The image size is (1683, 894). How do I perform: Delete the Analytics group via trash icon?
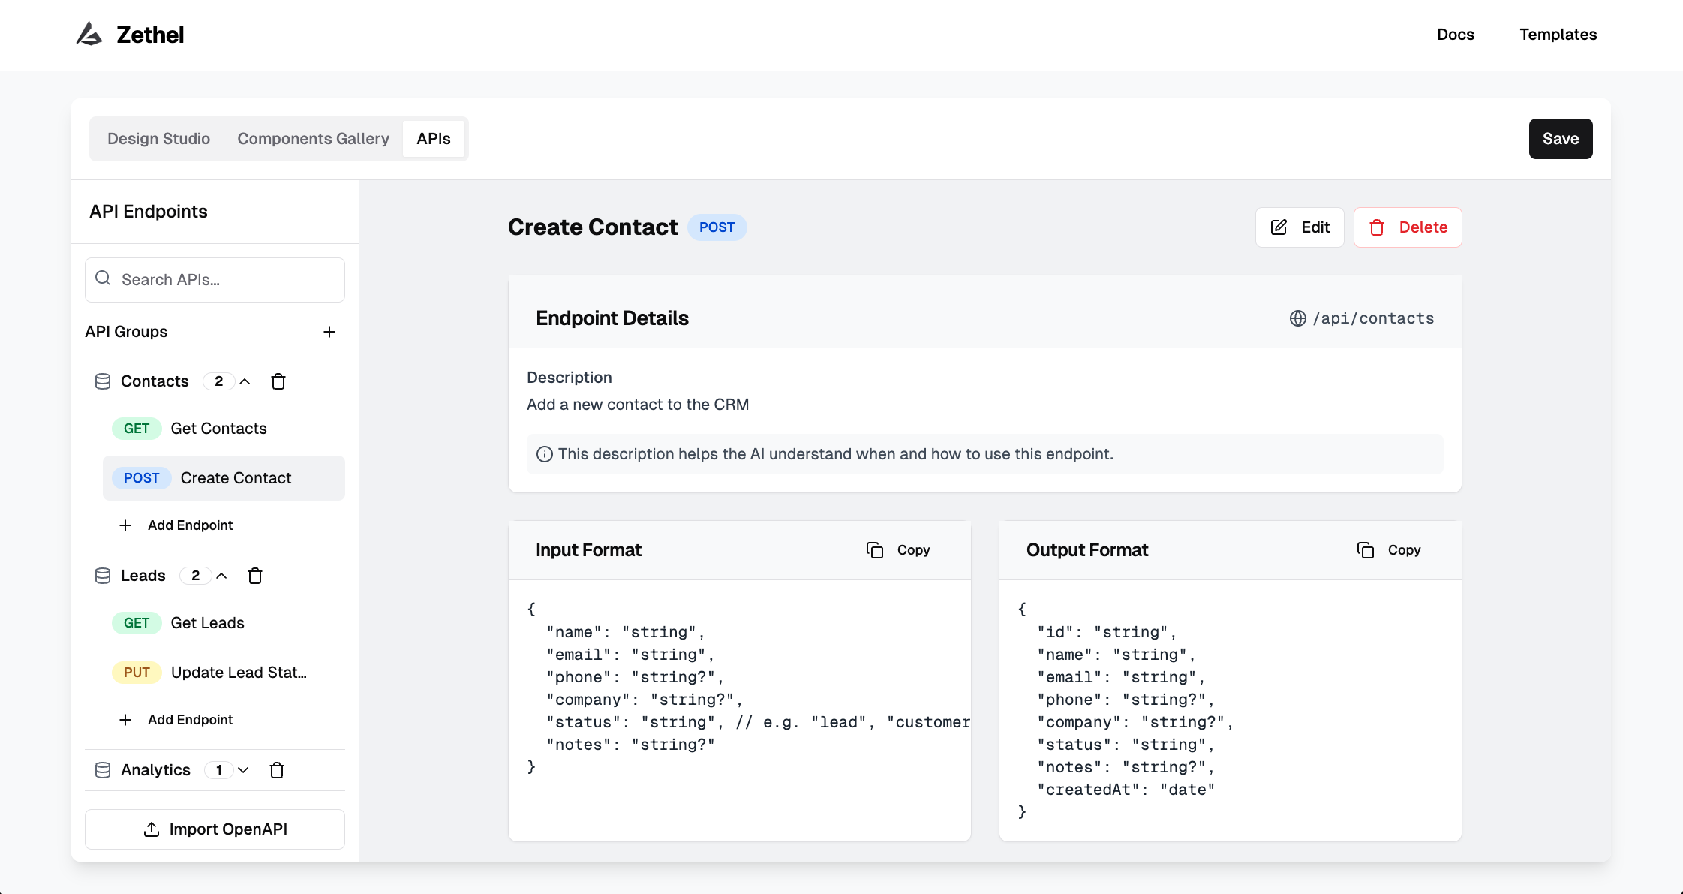(277, 770)
